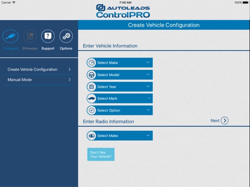This screenshot has width=250, height=187.
Task: Tap the battery indicator in status bar
Action: 245,3
